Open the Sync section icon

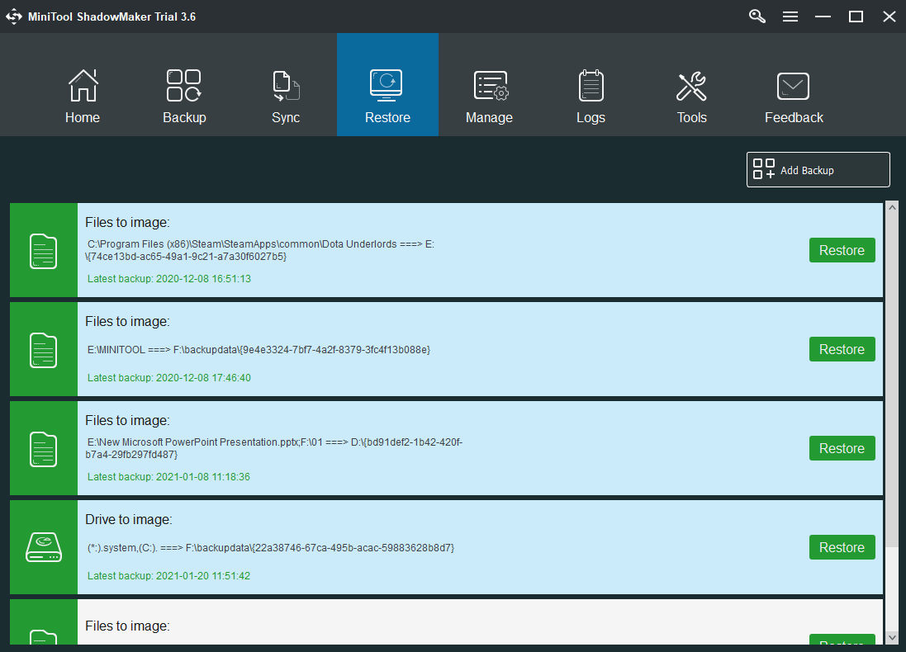286,86
